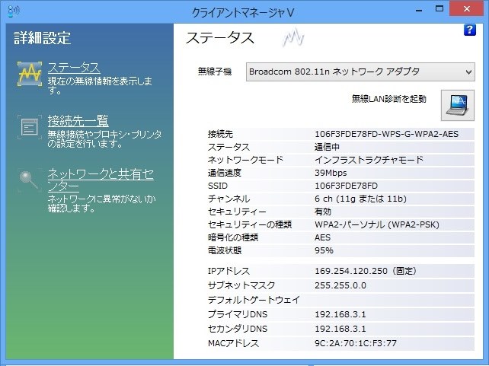This screenshot has height=366, width=489.
Task: Click the MACアドレス label
Action: [x=233, y=343]
